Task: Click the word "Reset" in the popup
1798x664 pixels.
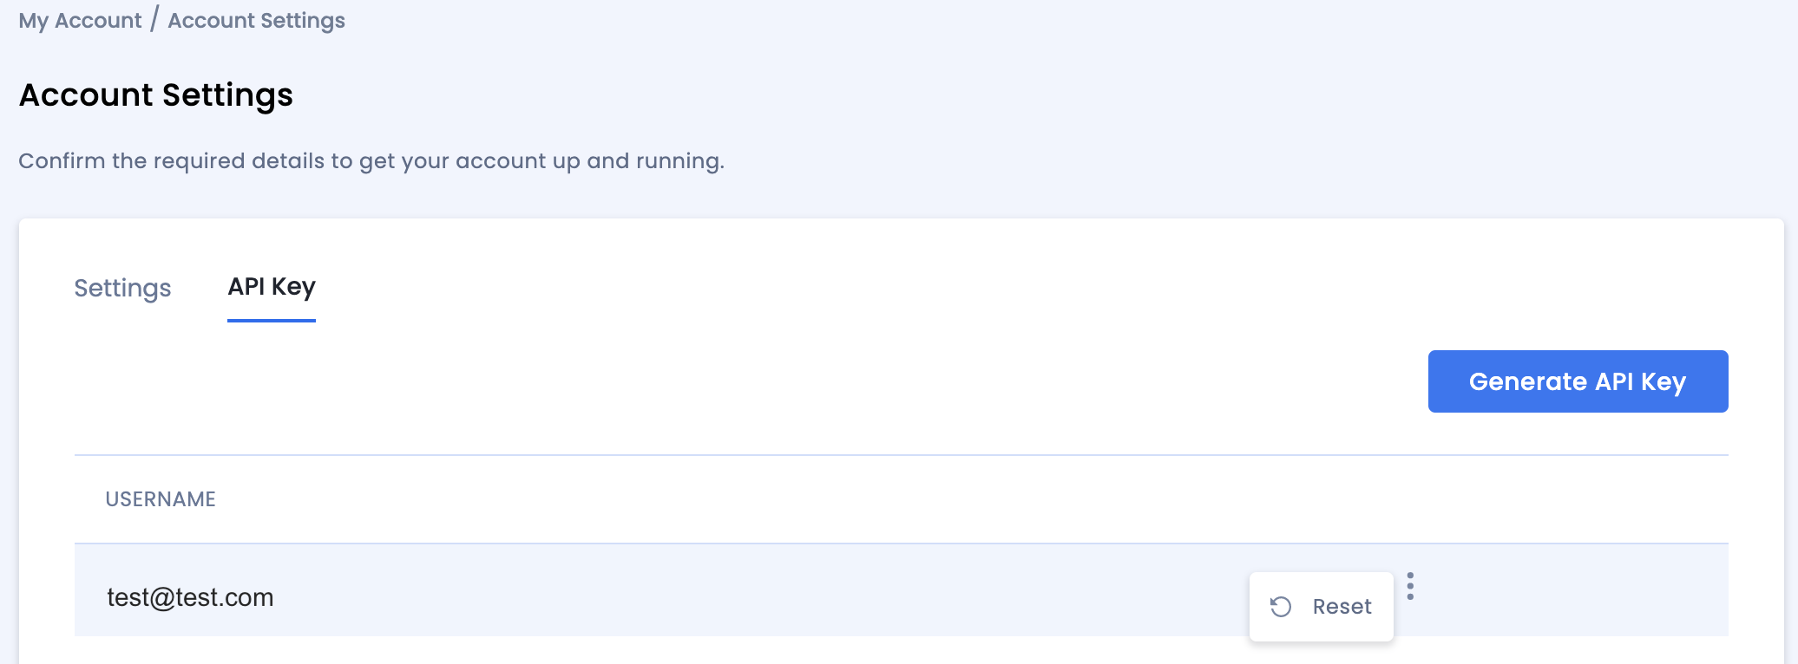Action: (x=1342, y=607)
